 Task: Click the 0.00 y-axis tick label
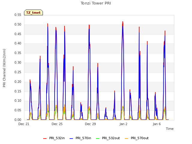pos(18,120)
